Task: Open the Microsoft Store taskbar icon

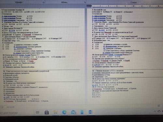Action: point(47,112)
